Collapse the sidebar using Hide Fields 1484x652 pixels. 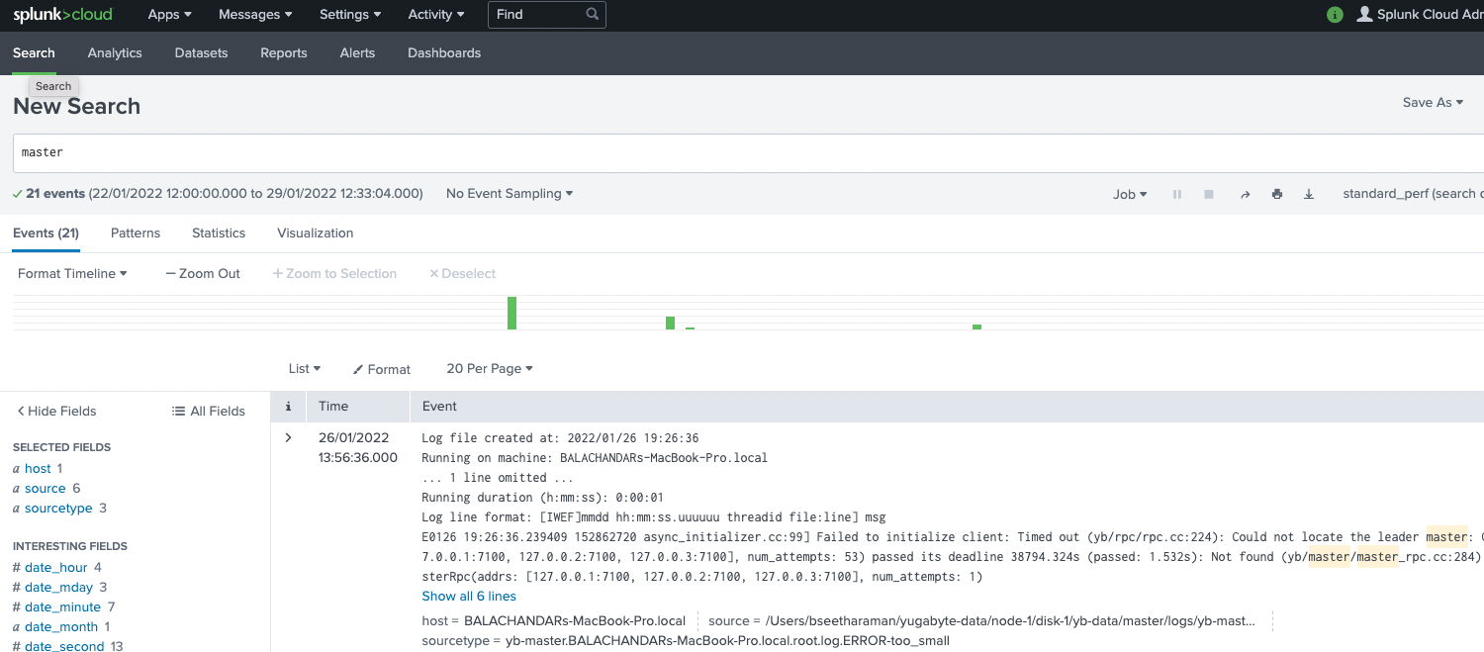tap(56, 411)
